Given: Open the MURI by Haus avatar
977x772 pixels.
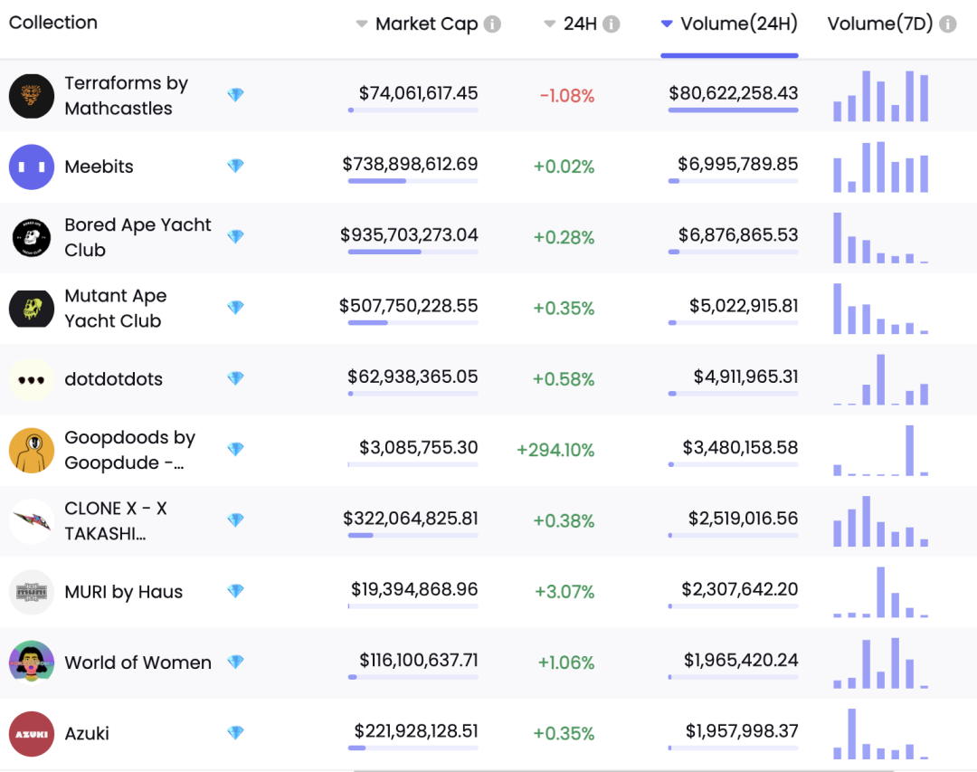Looking at the screenshot, I should (x=31, y=592).
